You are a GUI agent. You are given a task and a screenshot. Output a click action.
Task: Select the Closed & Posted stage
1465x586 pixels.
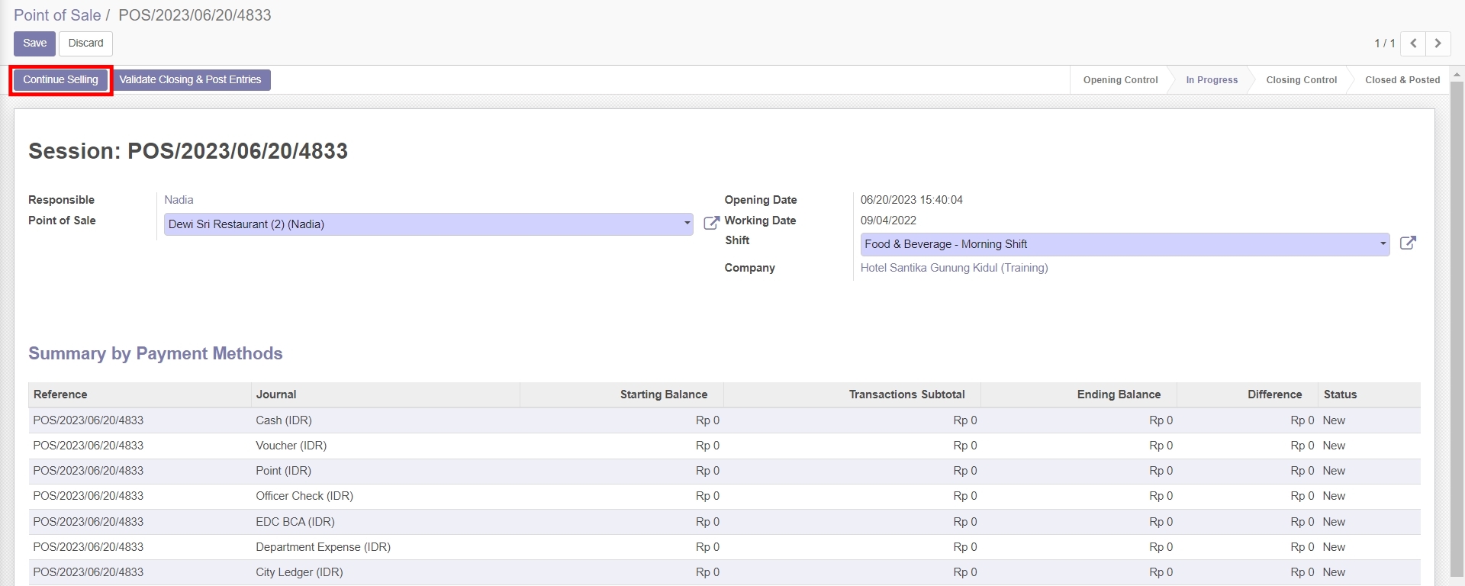point(1402,80)
